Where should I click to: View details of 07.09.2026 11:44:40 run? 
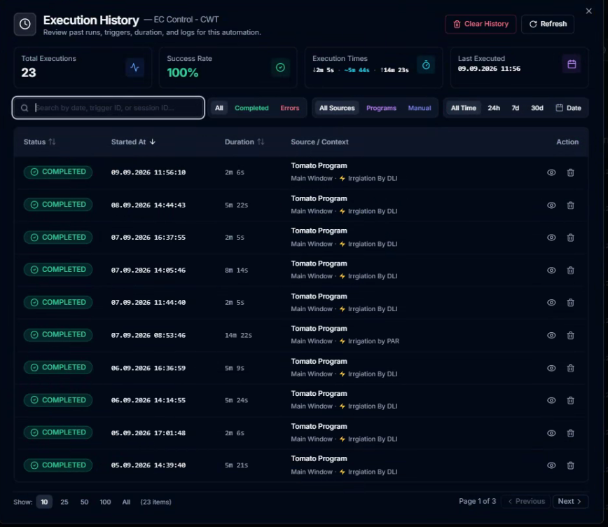click(x=551, y=302)
